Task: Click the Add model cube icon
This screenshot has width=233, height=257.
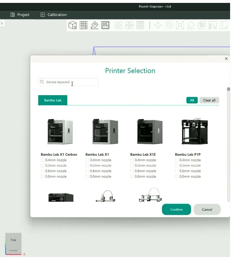Action: (x=73, y=25)
